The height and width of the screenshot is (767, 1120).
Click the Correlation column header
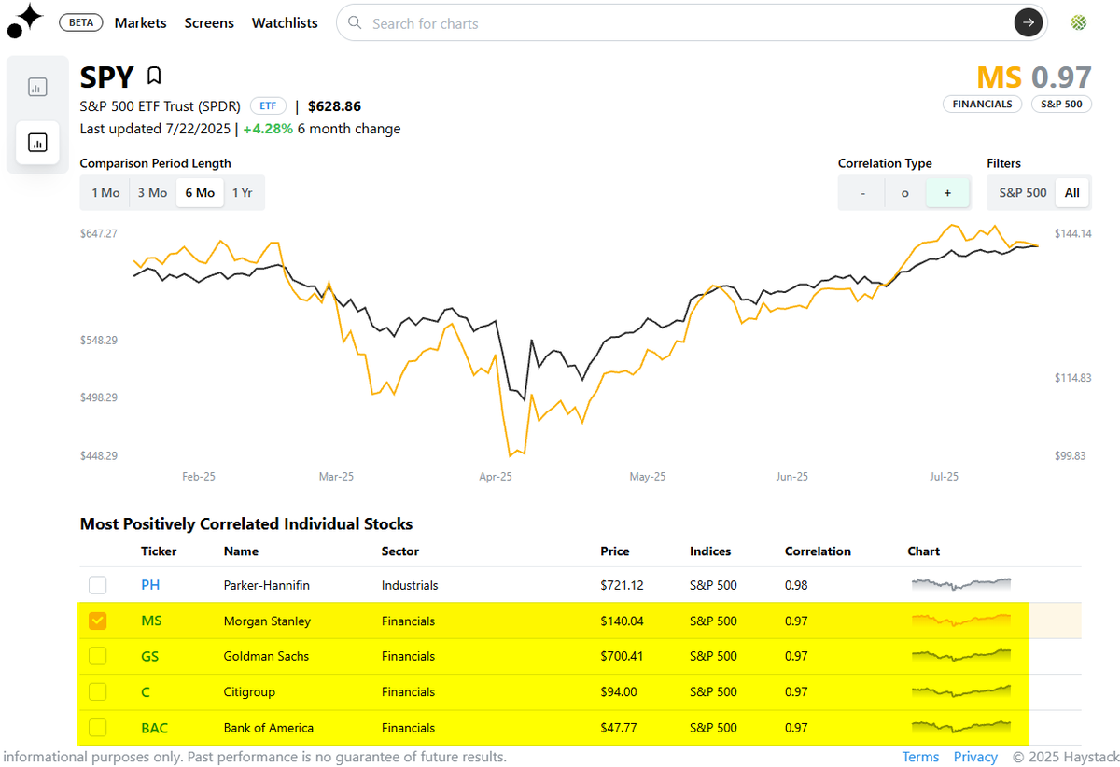pyautogui.click(x=819, y=551)
